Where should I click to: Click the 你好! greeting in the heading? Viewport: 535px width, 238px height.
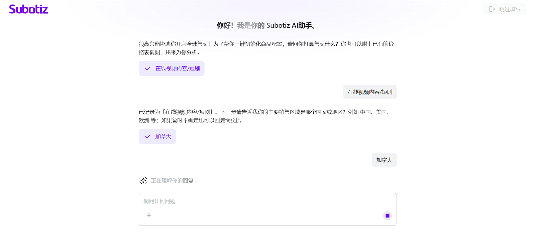(x=225, y=26)
